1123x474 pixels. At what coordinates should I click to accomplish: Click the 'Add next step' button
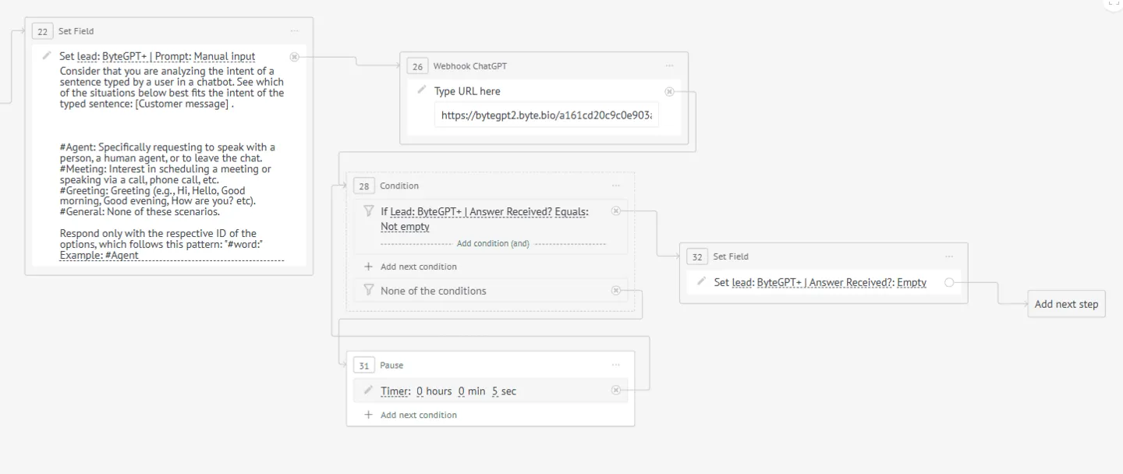[x=1066, y=304]
